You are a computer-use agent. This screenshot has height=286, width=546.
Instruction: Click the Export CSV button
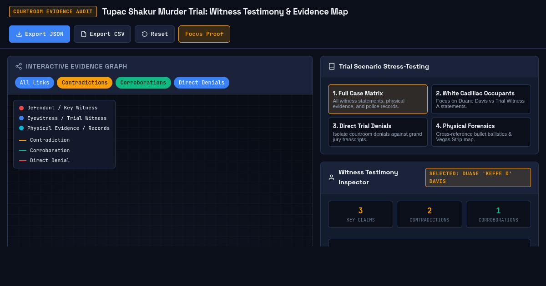pyautogui.click(x=102, y=34)
